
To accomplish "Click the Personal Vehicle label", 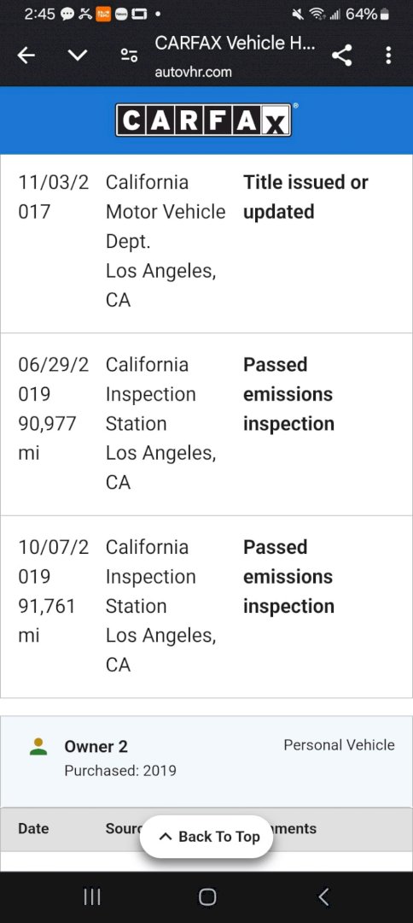I will point(339,745).
